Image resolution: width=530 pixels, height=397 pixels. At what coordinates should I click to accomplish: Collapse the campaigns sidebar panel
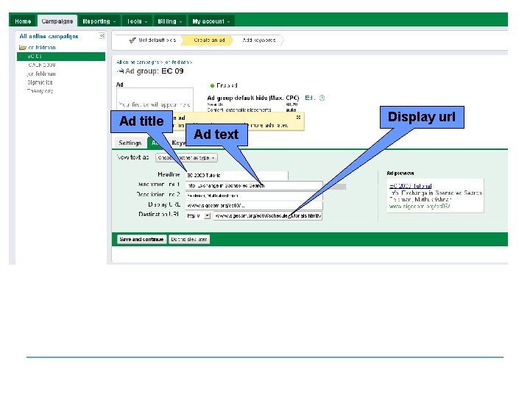[102, 35]
